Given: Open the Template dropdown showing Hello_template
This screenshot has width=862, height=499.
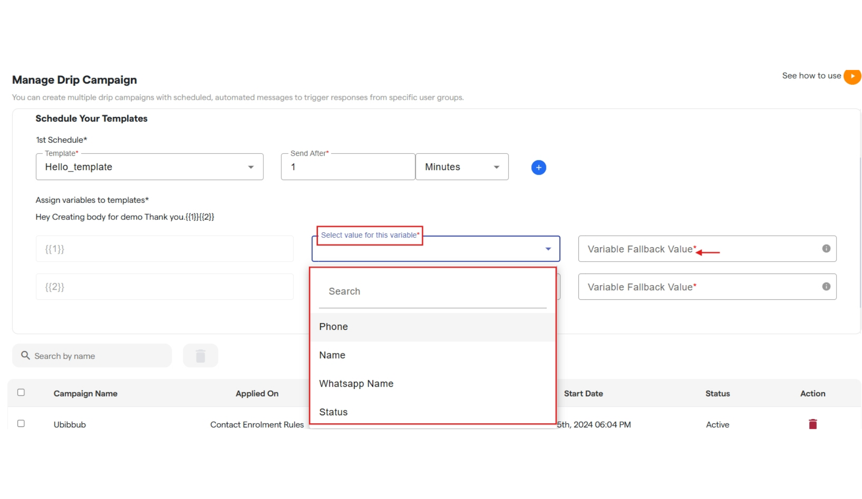Looking at the screenshot, I should (150, 167).
